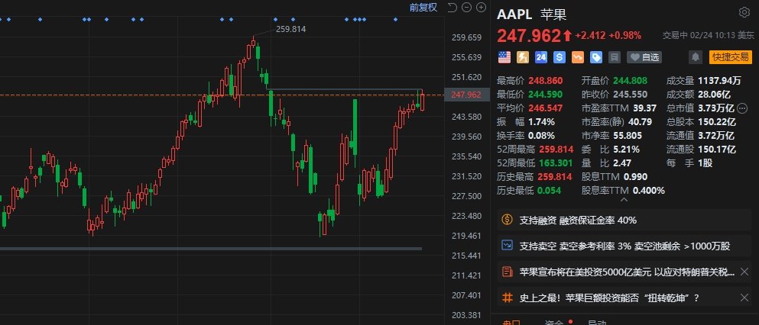Viewport: 759px width, 325px height.
Task: Click the 振幅 value 1.74%
Action: 541,122
